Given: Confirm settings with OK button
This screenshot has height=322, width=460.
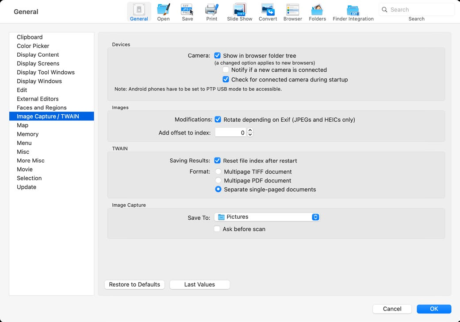Looking at the screenshot, I should point(434,309).
